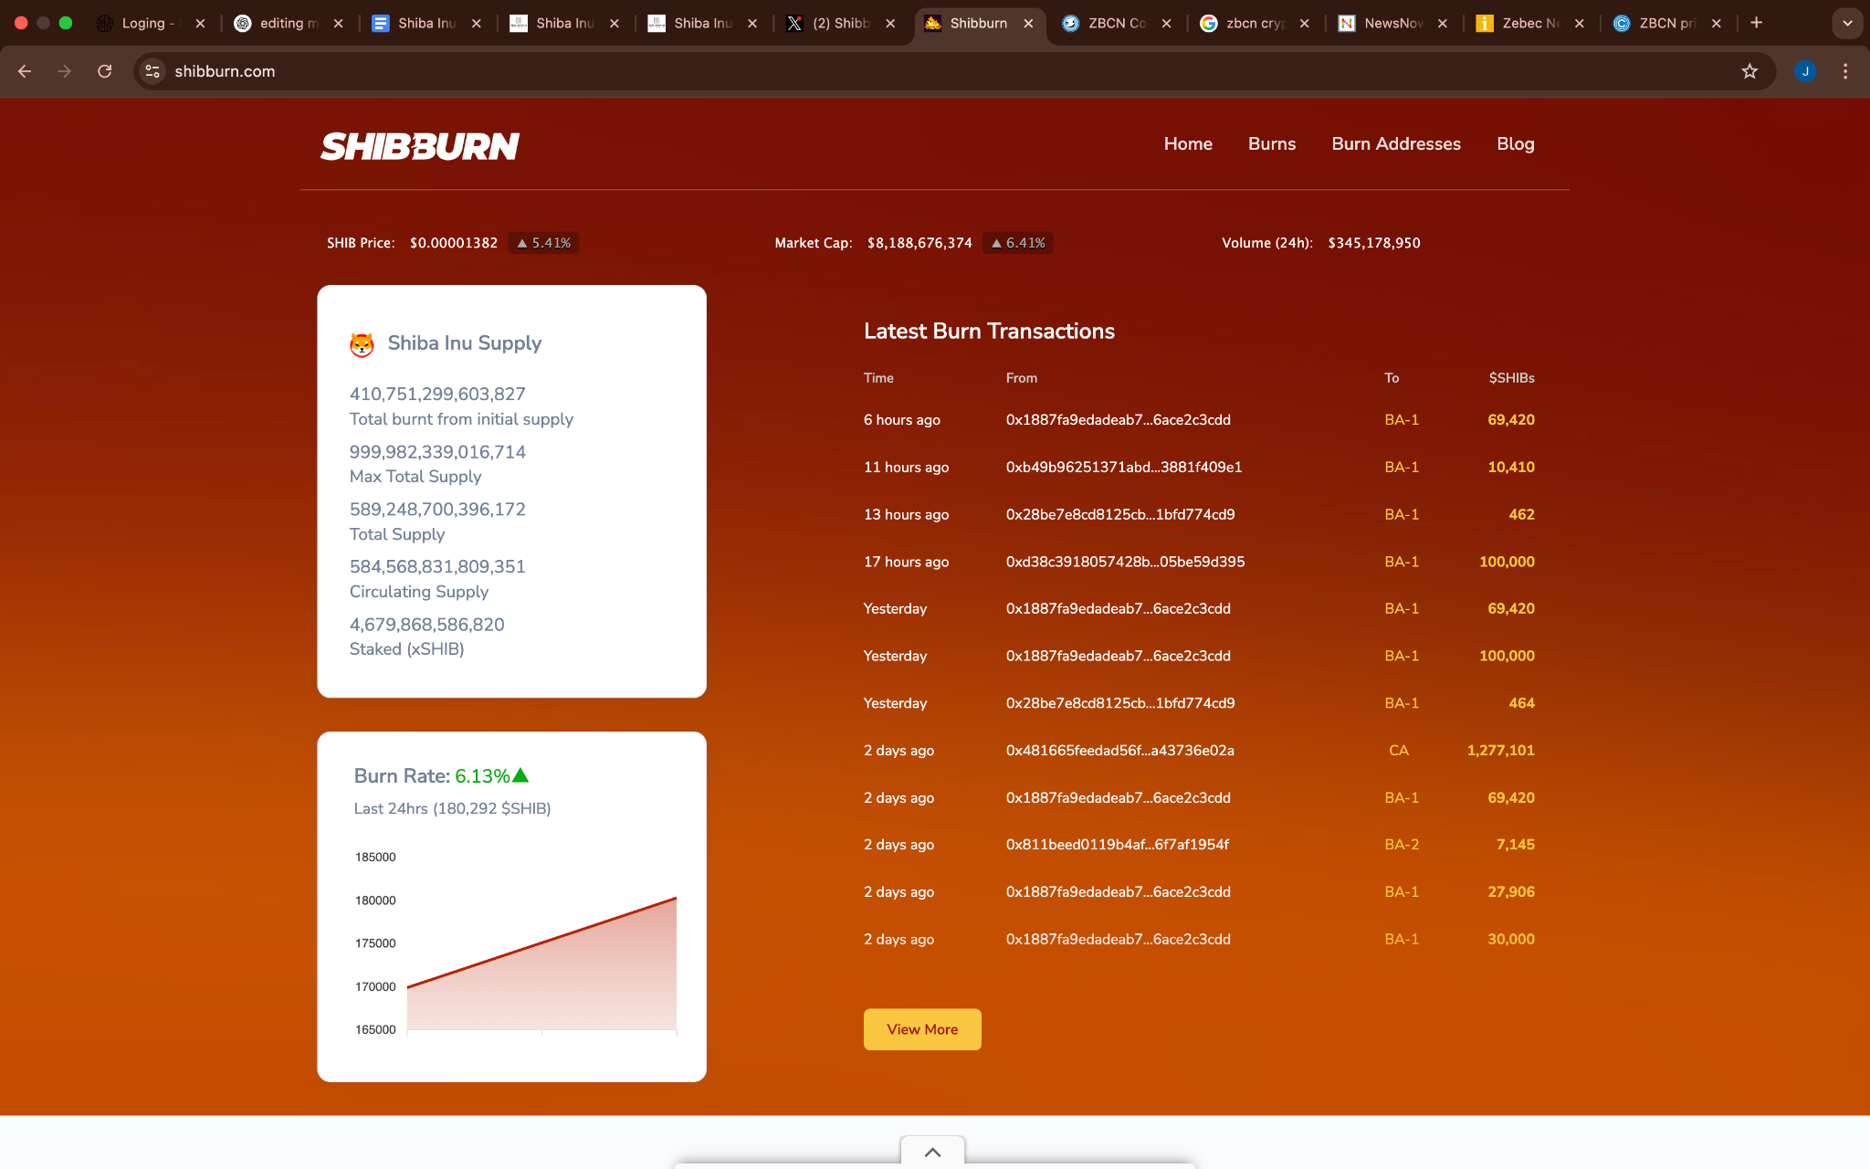Close the NewsNow tab
Image resolution: width=1870 pixels, height=1169 pixels.
tap(1443, 24)
